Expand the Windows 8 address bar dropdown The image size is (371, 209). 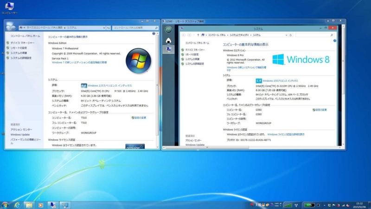pyautogui.click(x=286, y=35)
